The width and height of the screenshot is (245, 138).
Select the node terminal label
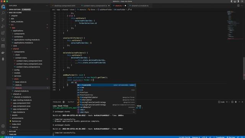coord(221,102)
